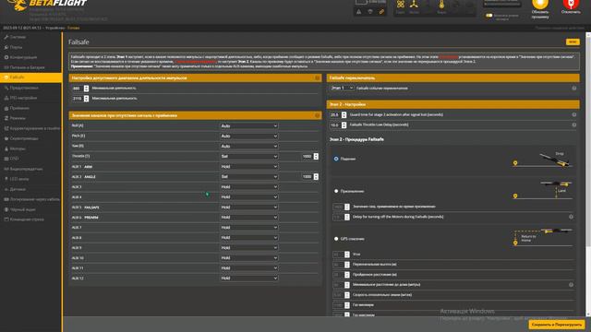Select the highlighted Failsafe sidebar tab
The width and height of the screenshot is (591, 332).
pos(30,77)
